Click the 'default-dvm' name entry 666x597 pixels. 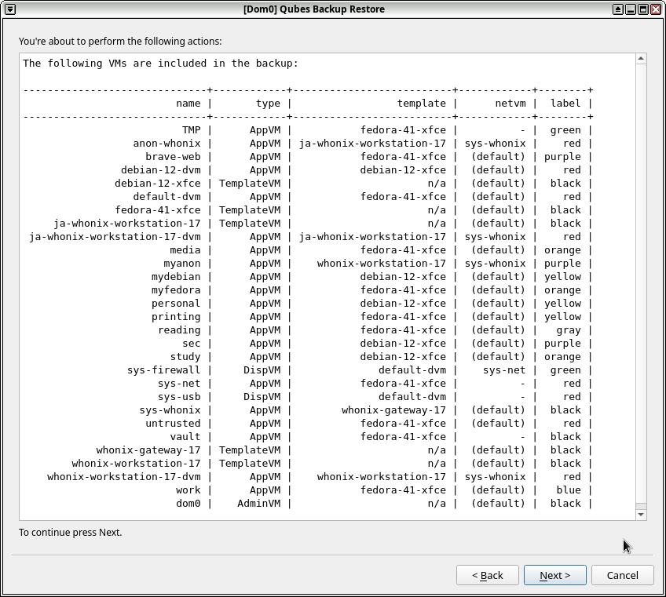click(x=166, y=197)
